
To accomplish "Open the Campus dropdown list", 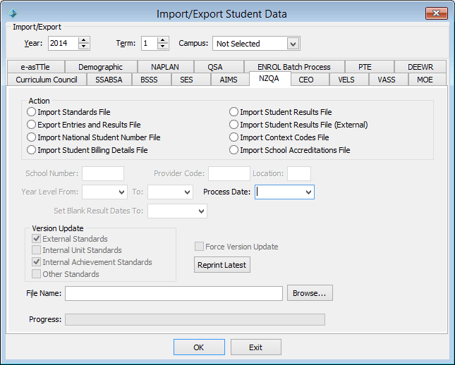I will (293, 44).
